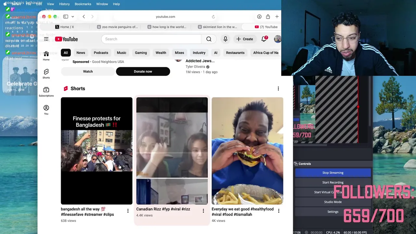Open Studio Mode in OBS Controls
Image resolution: width=416 pixels, height=234 pixels.
coord(333,202)
